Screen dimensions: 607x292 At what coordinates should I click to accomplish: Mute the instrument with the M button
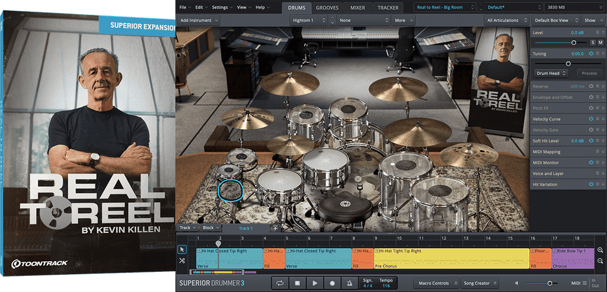(x=600, y=43)
